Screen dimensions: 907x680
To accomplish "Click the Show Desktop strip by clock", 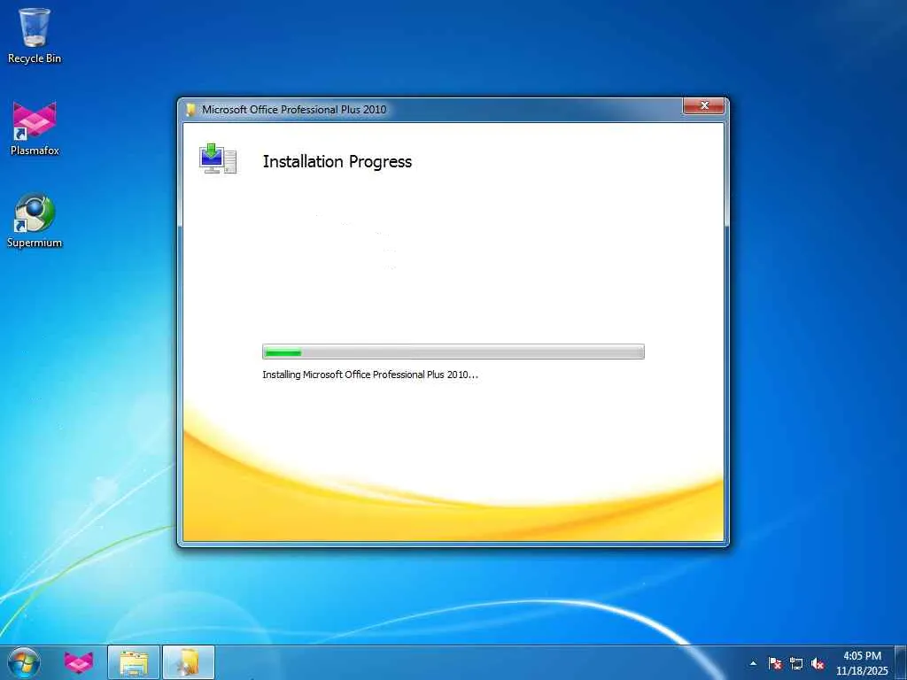I will coord(901,662).
